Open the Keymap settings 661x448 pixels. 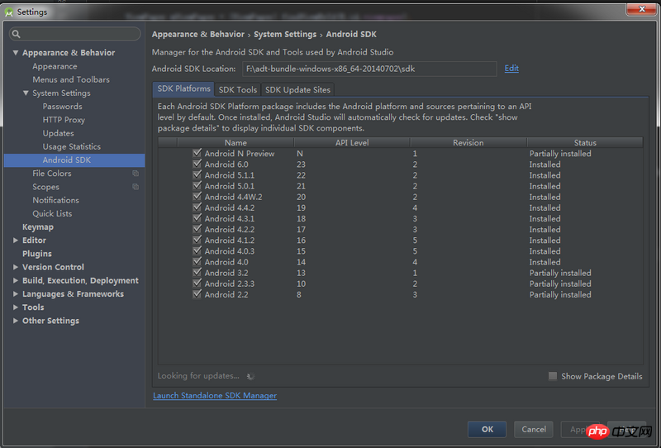(x=38, y=227)
